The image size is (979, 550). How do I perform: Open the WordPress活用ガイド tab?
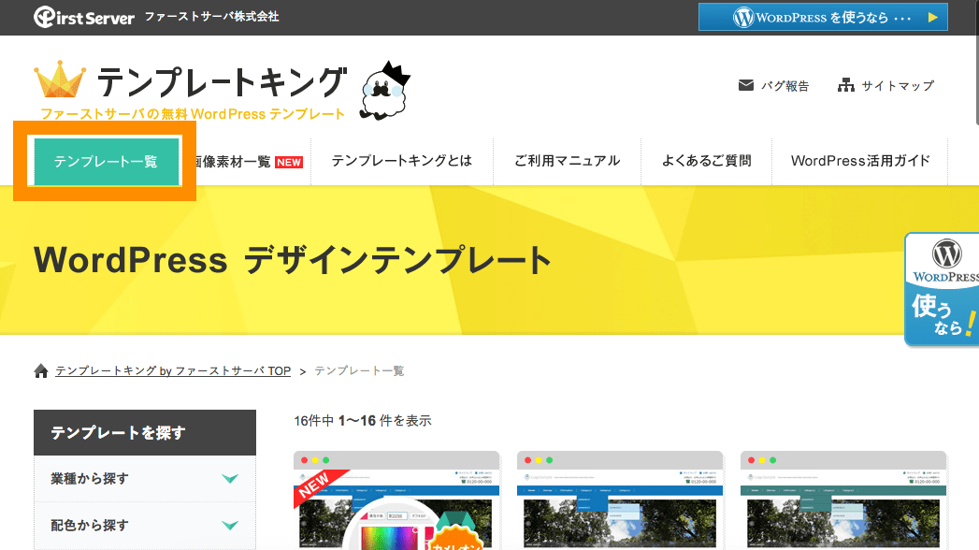[x=859, y=161]
